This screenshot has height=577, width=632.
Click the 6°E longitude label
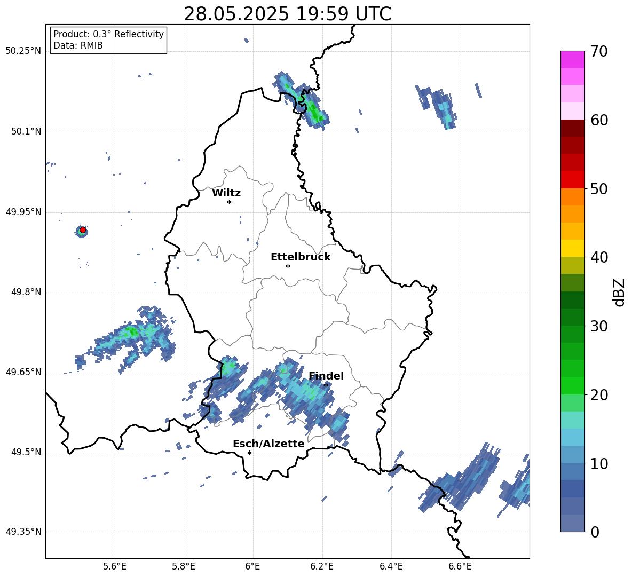tap(252, 566)
